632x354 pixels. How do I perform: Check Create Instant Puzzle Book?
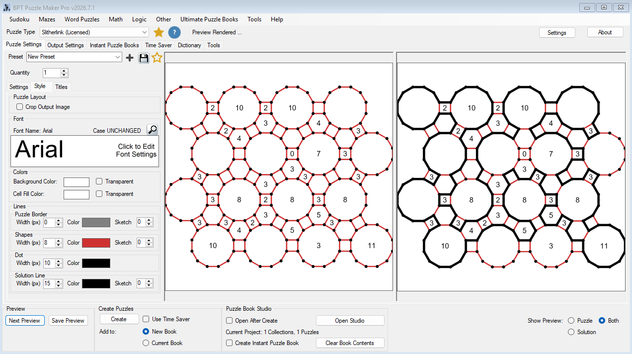(230, 343)
